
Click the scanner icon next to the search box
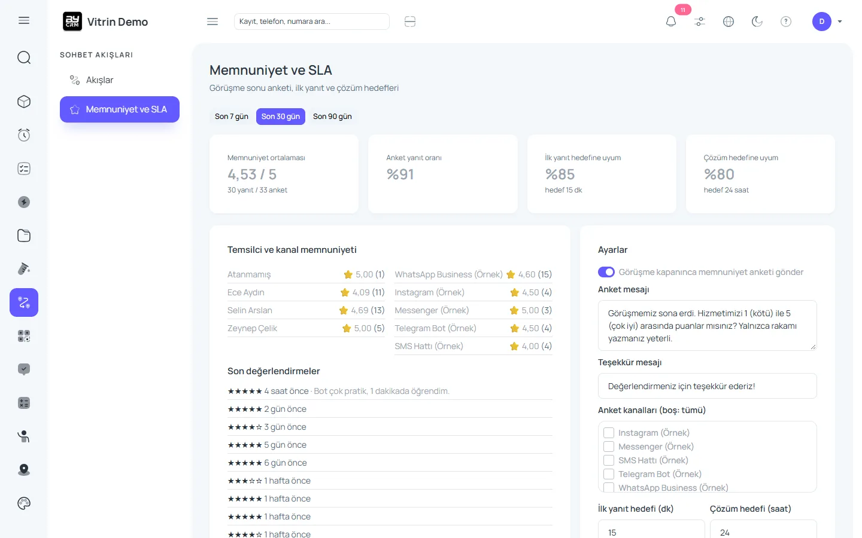pyautogui.click(x=410, y=22)
